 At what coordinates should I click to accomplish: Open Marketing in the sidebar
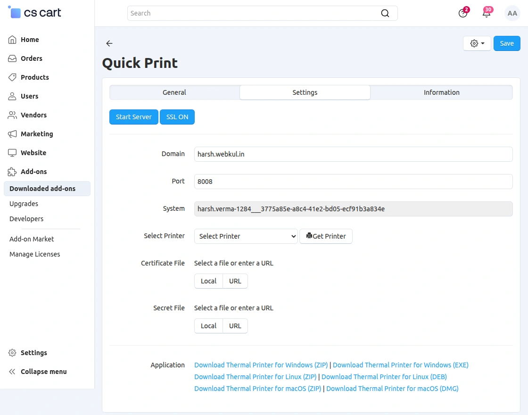pos(37,134)
